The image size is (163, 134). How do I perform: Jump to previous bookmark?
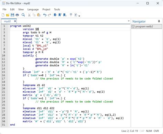coord(60,15)
